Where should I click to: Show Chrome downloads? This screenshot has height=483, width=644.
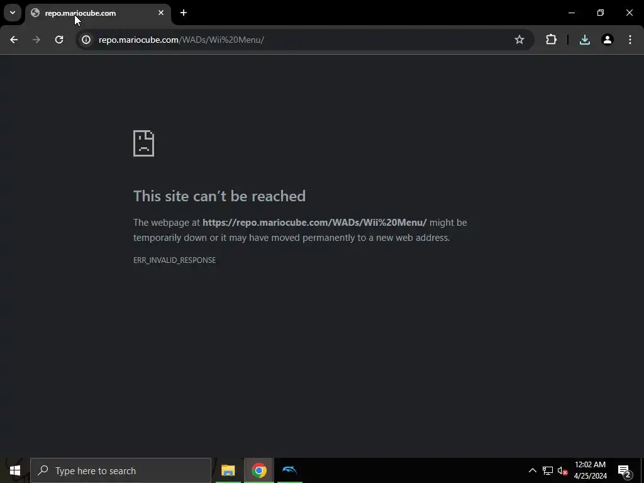(x=584, y=40)
